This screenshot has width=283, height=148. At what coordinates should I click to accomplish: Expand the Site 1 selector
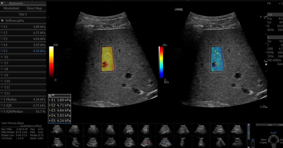(x=23, y=14)
